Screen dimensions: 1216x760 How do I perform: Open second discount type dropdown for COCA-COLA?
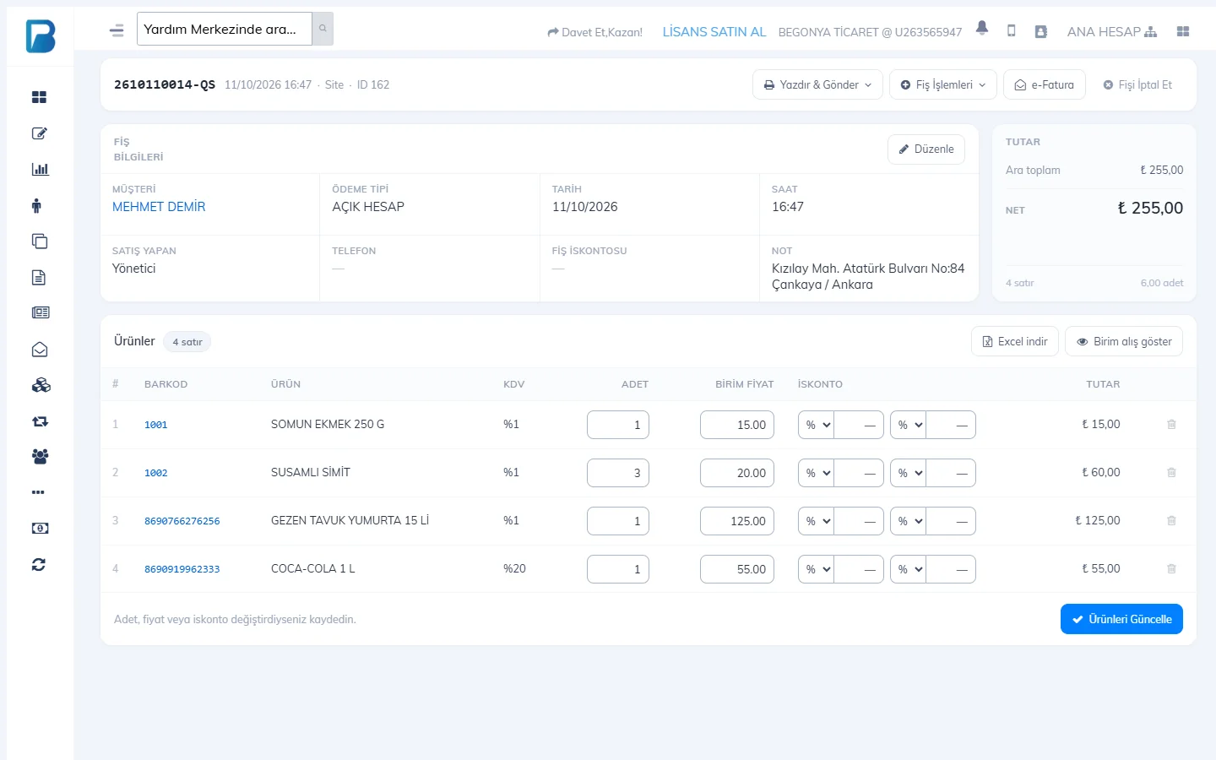point(909,569)
